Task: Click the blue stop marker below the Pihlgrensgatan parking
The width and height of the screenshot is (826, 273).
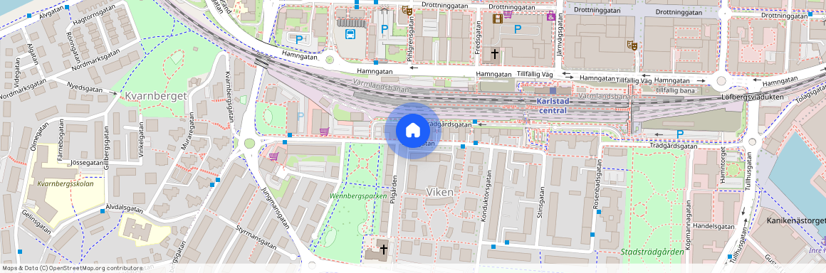Action: pyautogui.click(x=375, y=63)
